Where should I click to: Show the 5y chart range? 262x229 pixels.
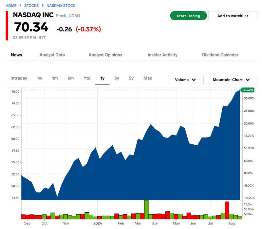pos(131,78)
